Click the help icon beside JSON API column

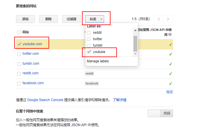tap(170, 34)
